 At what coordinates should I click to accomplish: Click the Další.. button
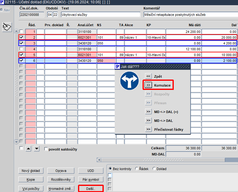coord(91,189)
